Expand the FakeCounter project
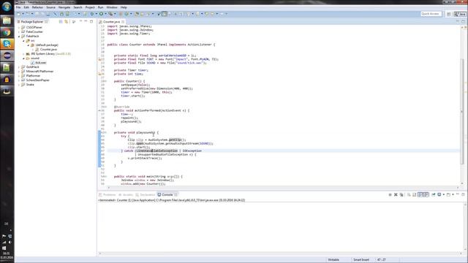This screenshot has width=468, height=263. pyautogui.click(x=19, y=32)
